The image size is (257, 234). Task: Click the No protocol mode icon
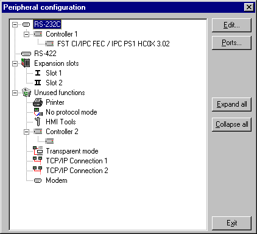point(38,112)
